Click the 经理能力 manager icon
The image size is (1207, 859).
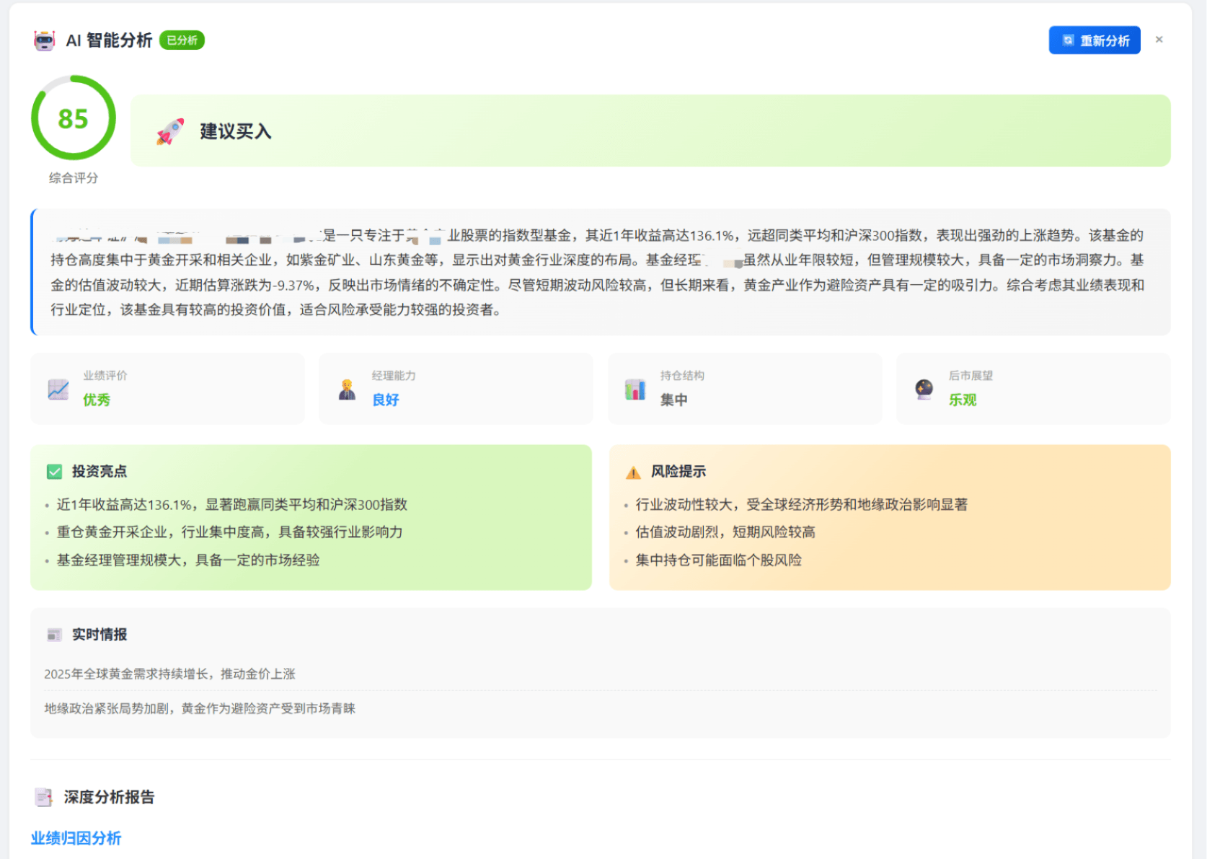point(347,389)
